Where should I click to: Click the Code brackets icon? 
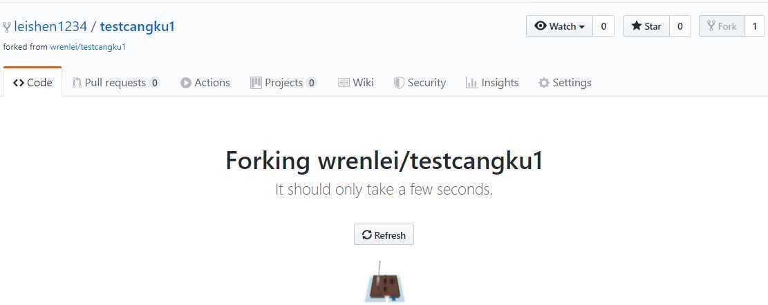(x=19, y=83)
